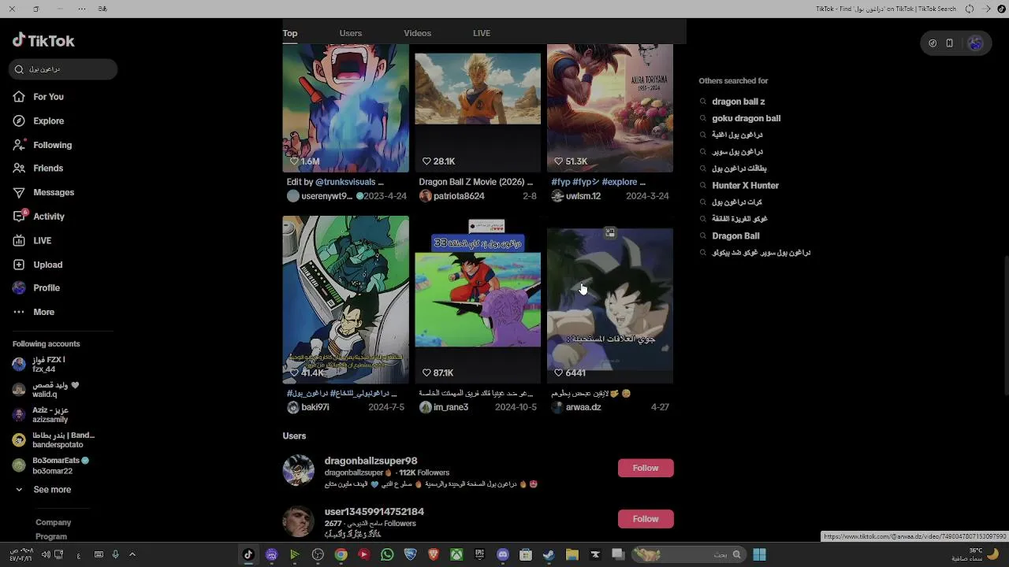Click the Windows Start button

point(759,554)
